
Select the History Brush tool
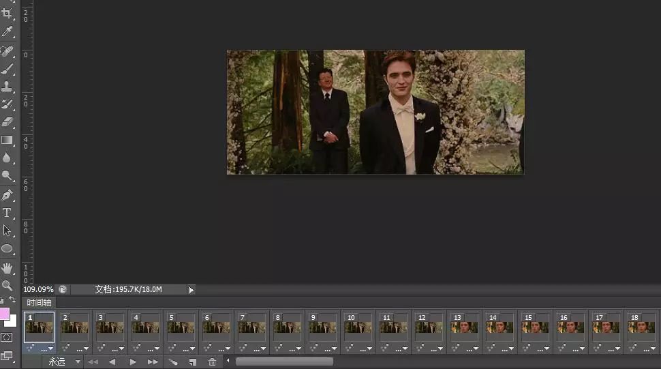tap(7, 104)
